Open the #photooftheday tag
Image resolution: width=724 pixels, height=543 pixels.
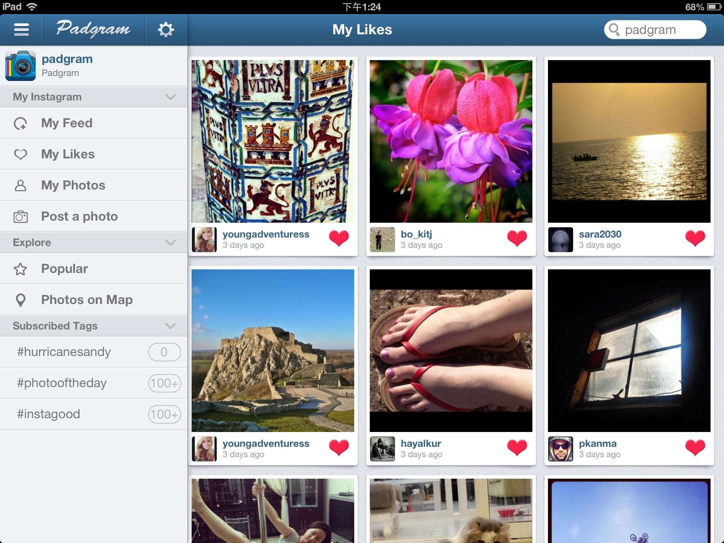(x=94, y=383)
